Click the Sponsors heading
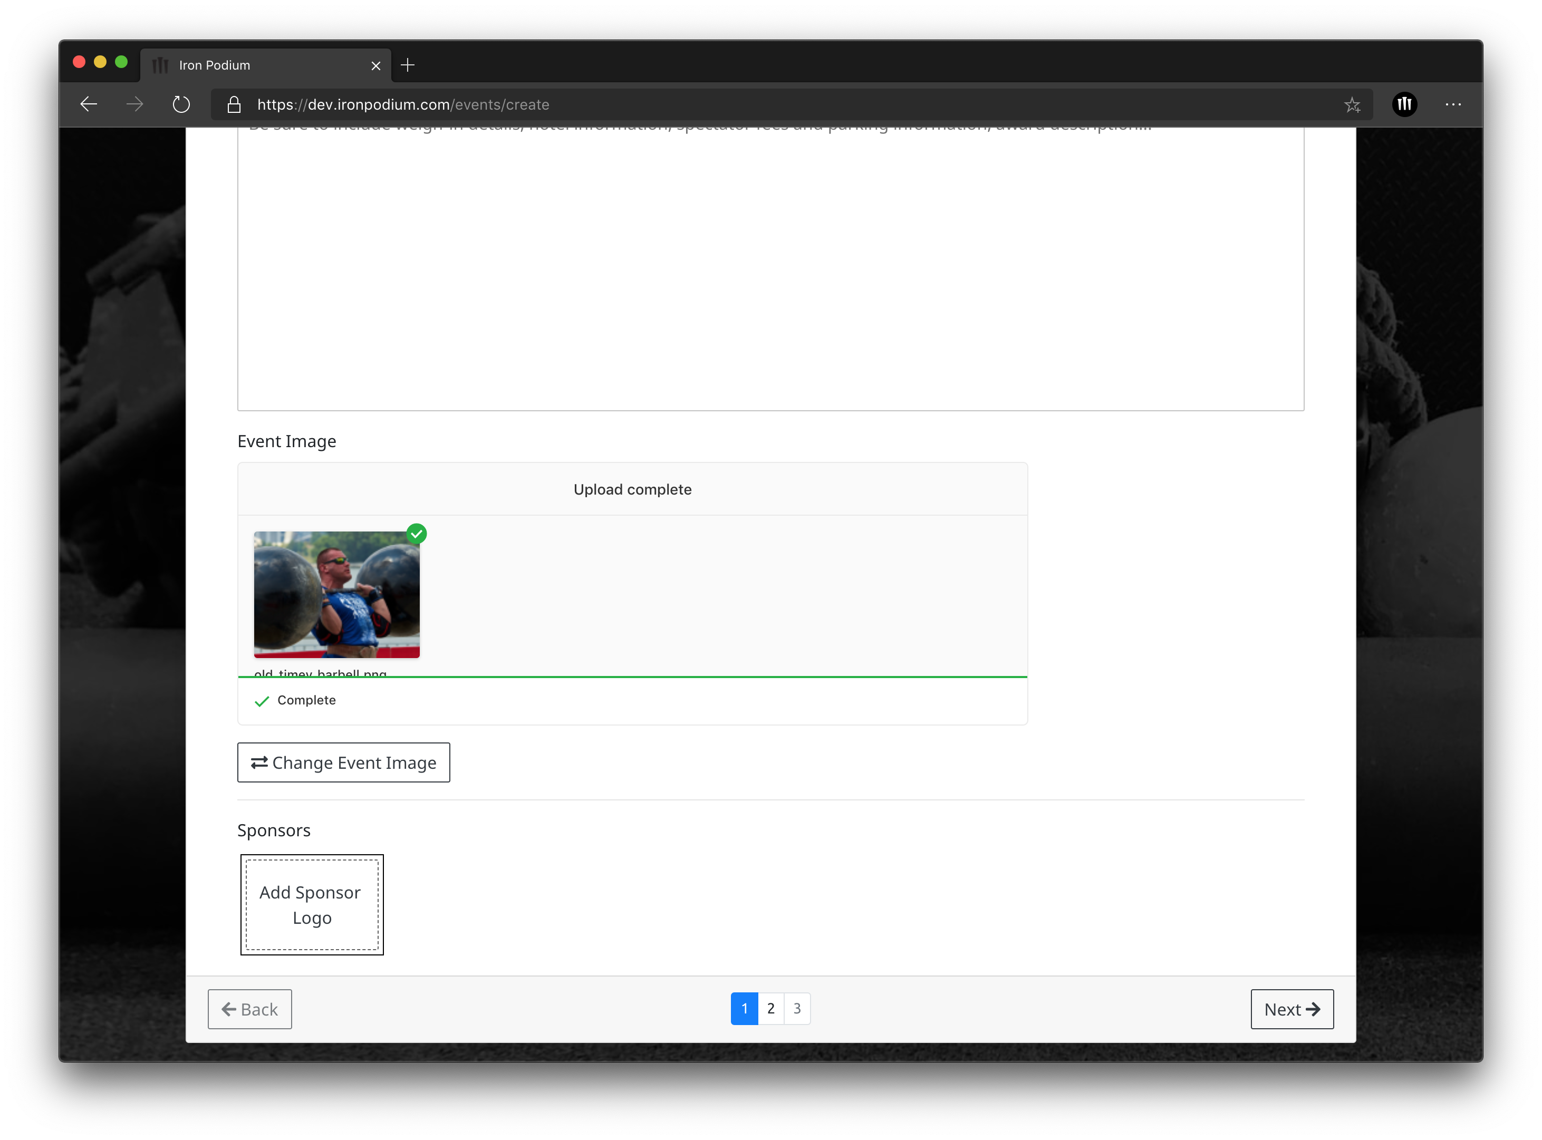Image resolution: width=1542 pixels, height=1140 pixels. point(273,830)
